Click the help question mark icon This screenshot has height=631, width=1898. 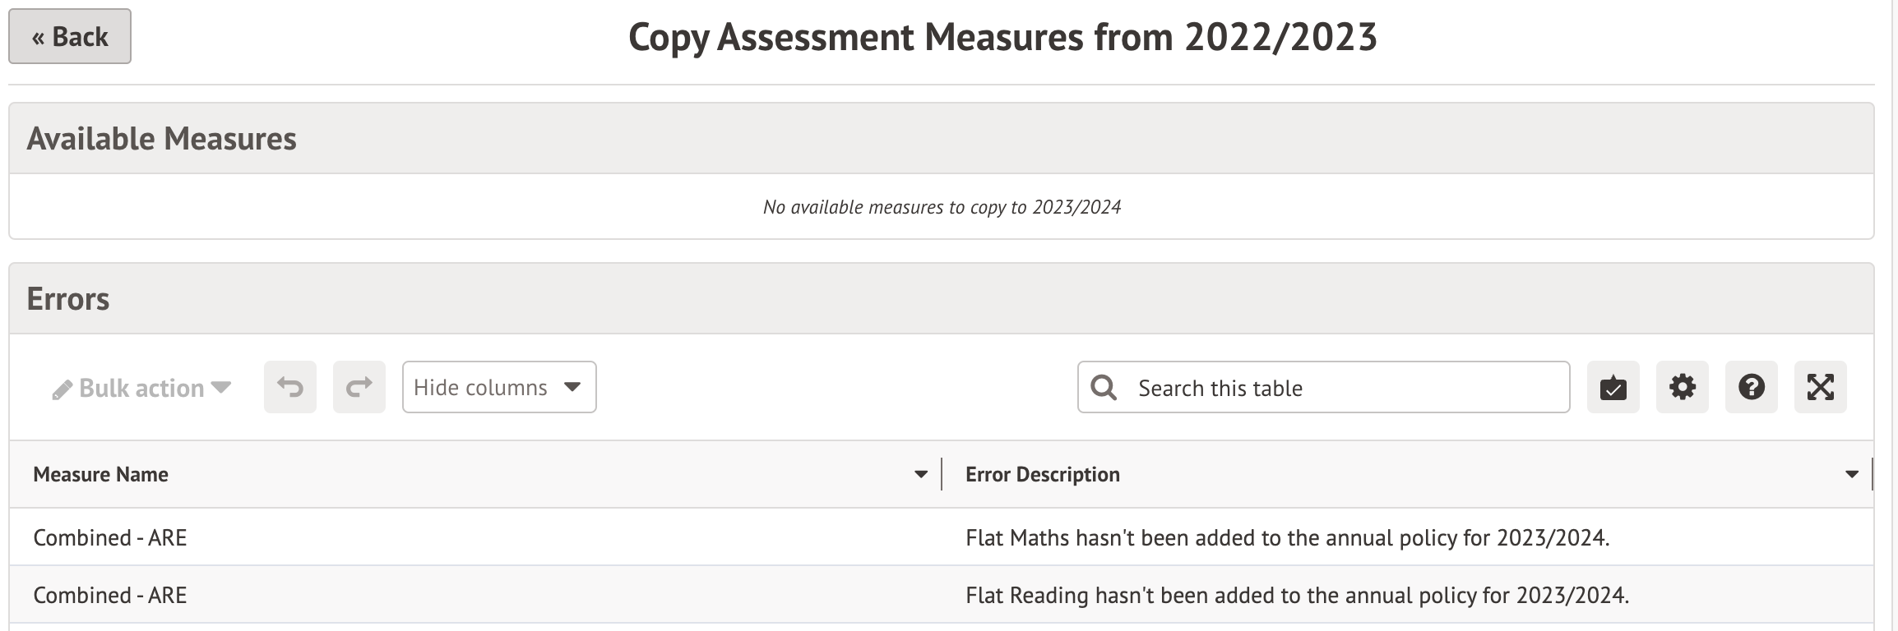tap(1752, 387)
